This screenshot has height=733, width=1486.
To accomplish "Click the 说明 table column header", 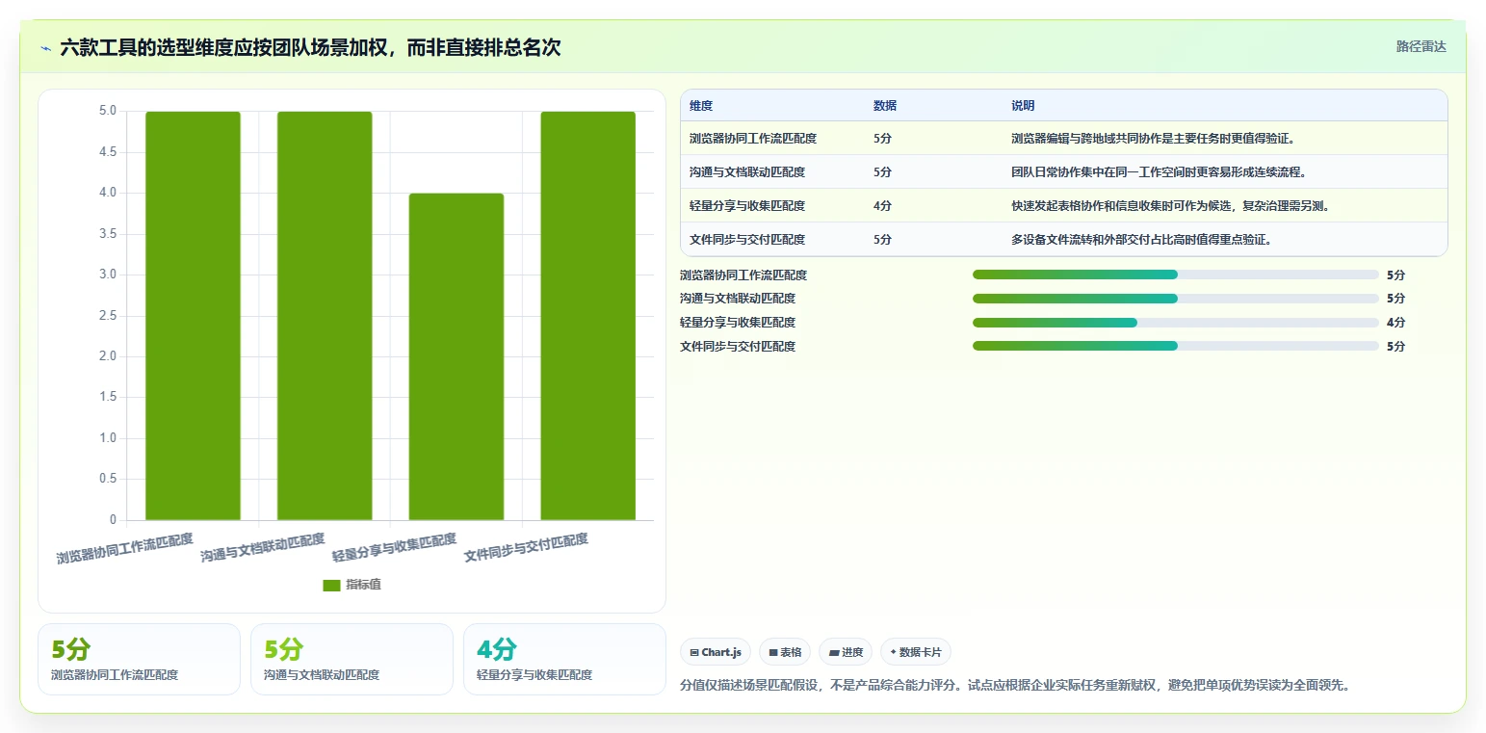I will pos(1023,106).
